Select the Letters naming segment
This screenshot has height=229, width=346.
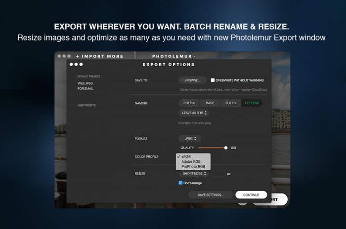coord(252,103)
